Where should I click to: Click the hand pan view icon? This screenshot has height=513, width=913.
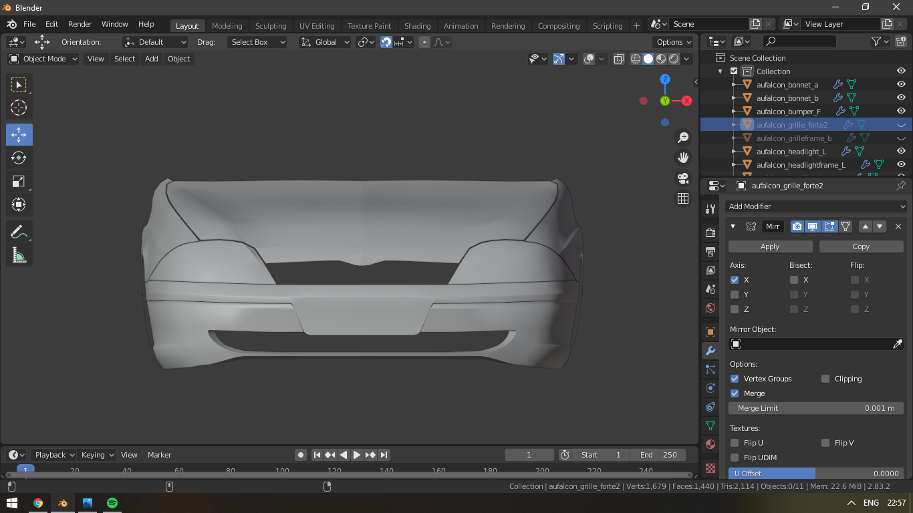(x=683, y=158)
